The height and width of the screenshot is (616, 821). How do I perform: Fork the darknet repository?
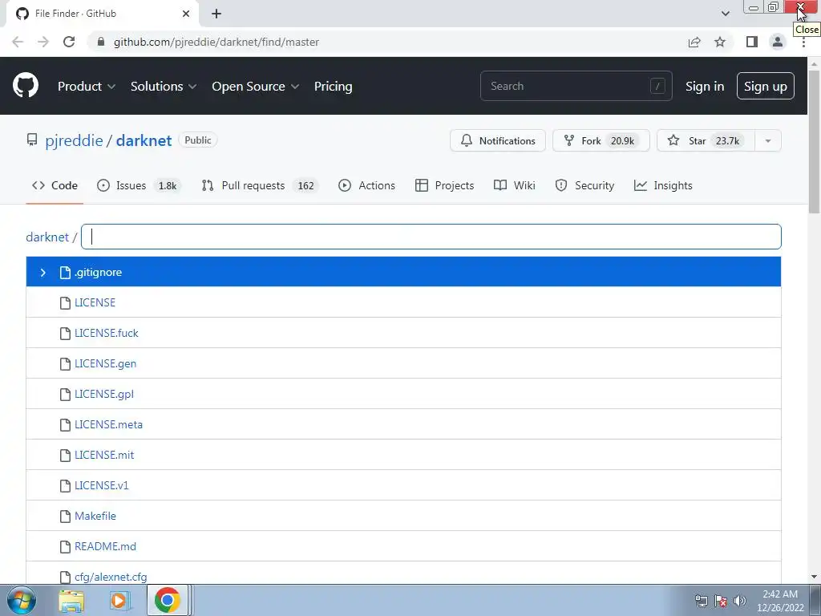point(601,141)
